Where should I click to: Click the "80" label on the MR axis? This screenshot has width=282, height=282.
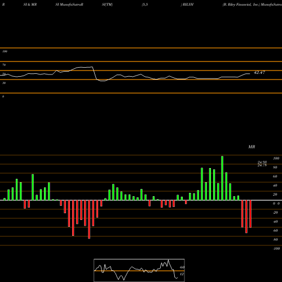tap(275, 168)
